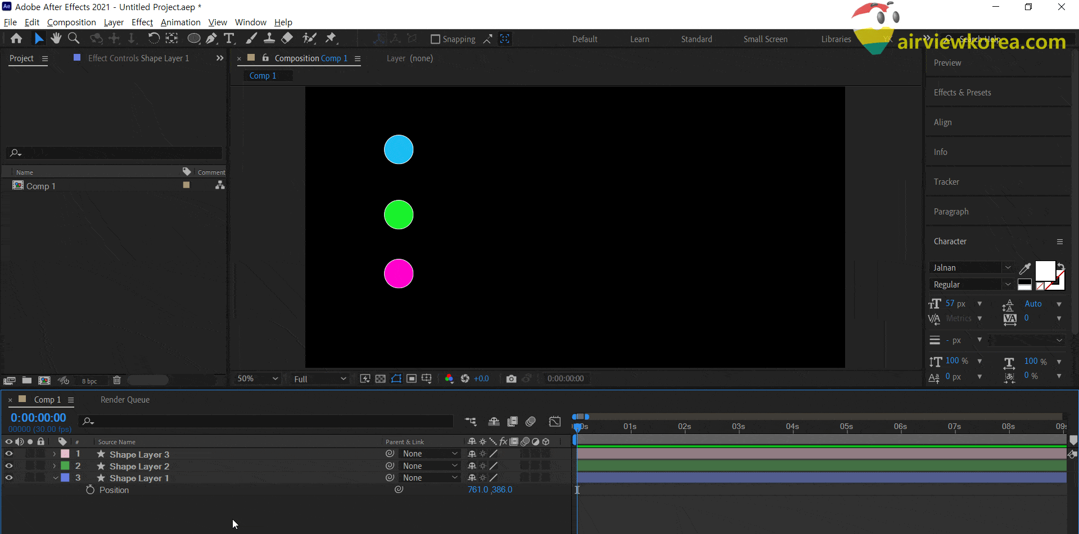
Task: Select the Zoom tool magnifier
Action: pyautogui.click(x=74, y=38)
